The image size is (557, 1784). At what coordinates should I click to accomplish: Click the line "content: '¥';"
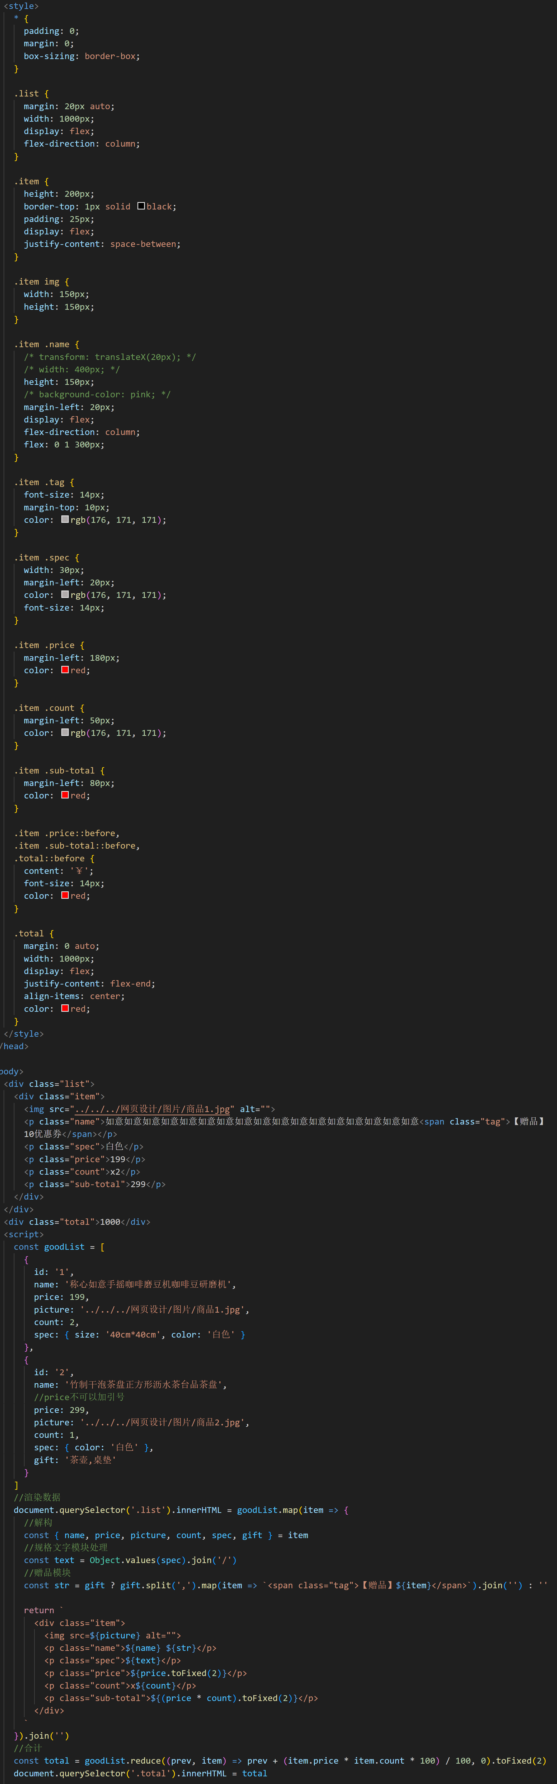(x=59, y=871)
